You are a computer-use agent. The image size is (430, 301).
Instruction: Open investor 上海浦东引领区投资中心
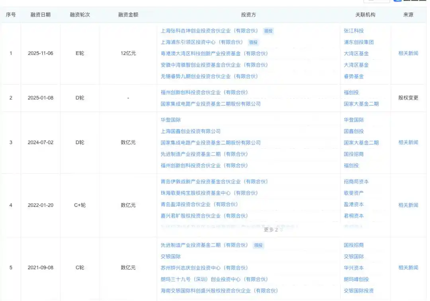pyautogui.click(x=202, y=42)
